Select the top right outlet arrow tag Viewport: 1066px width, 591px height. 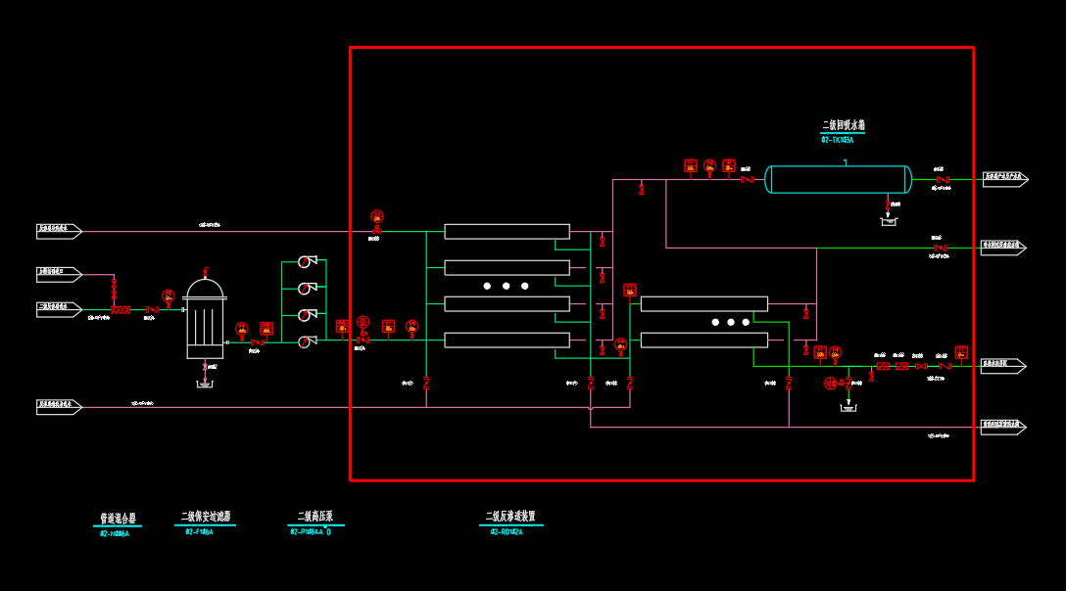pos(1004,179)
